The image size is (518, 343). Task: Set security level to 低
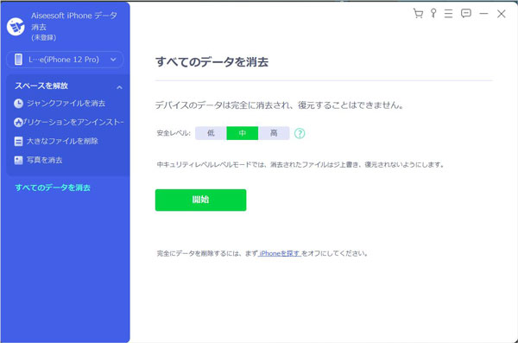[x=211, y=133]
